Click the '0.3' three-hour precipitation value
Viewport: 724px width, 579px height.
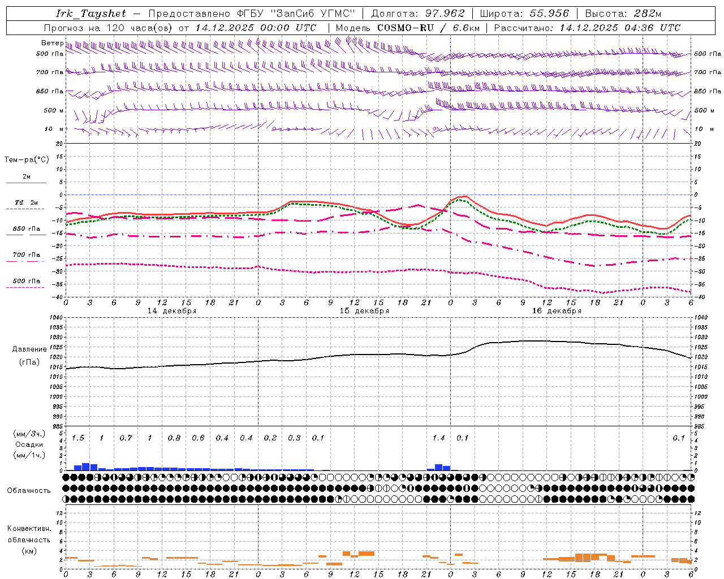(294, 438)
